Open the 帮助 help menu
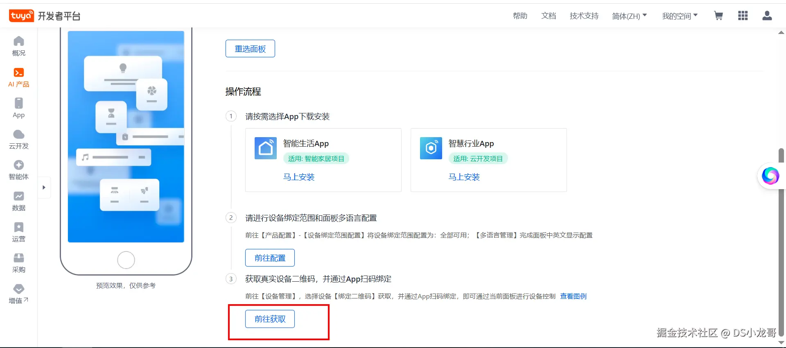The image size is (786, 348). coord(520,16)
